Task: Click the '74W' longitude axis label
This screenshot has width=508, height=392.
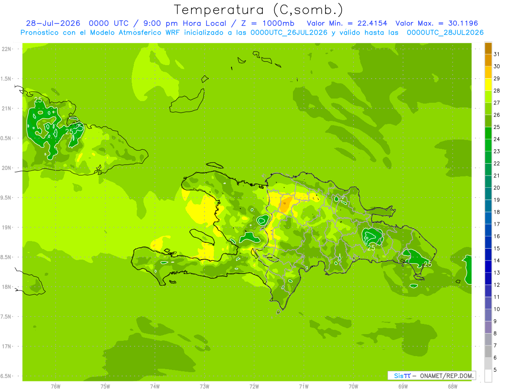Action: (155, 387)
